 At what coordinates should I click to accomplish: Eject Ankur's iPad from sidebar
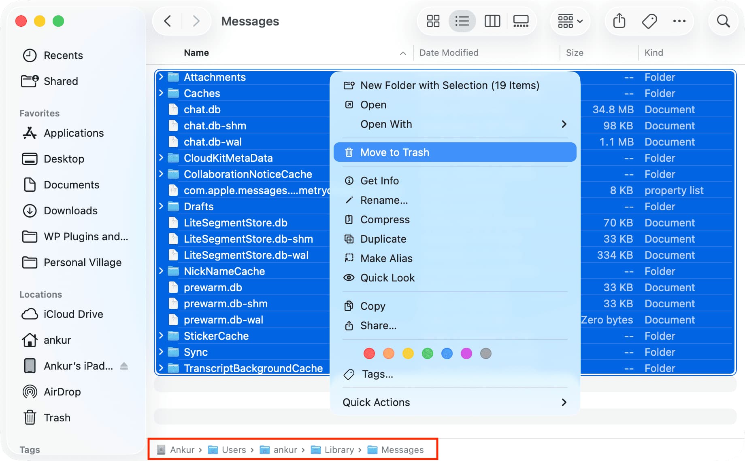point(124,366)
